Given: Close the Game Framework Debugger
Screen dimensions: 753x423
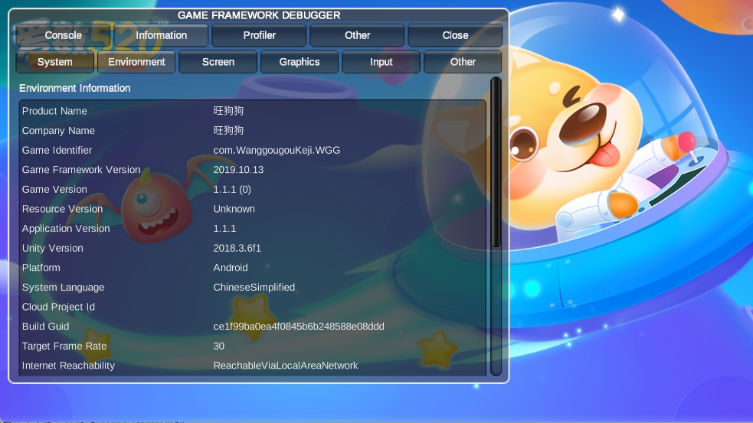Looking at the screenshot, I should coord(455,35).
